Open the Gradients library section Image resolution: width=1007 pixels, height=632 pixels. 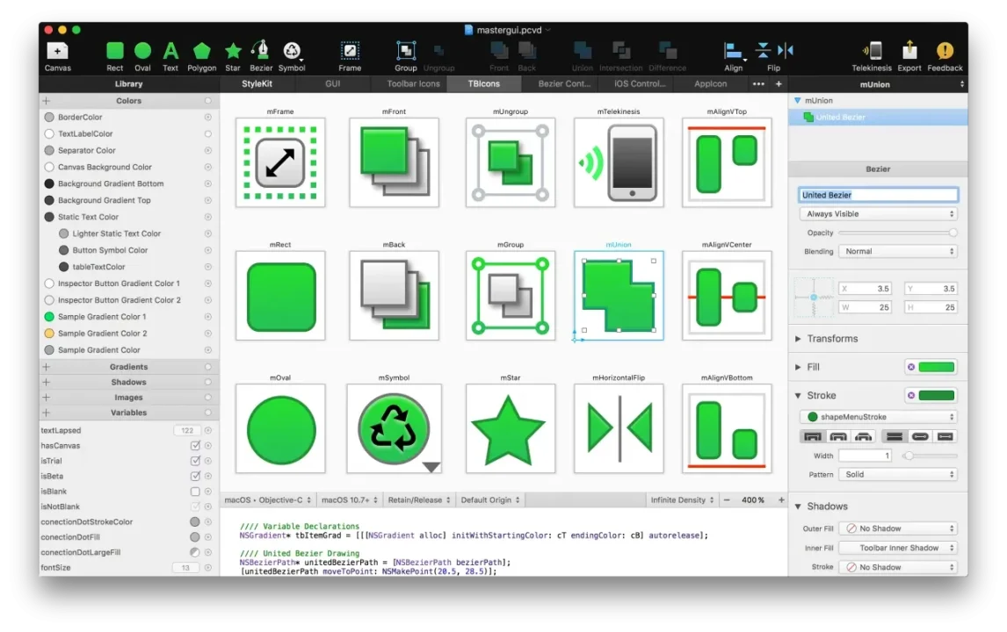[x=128, y=367]
